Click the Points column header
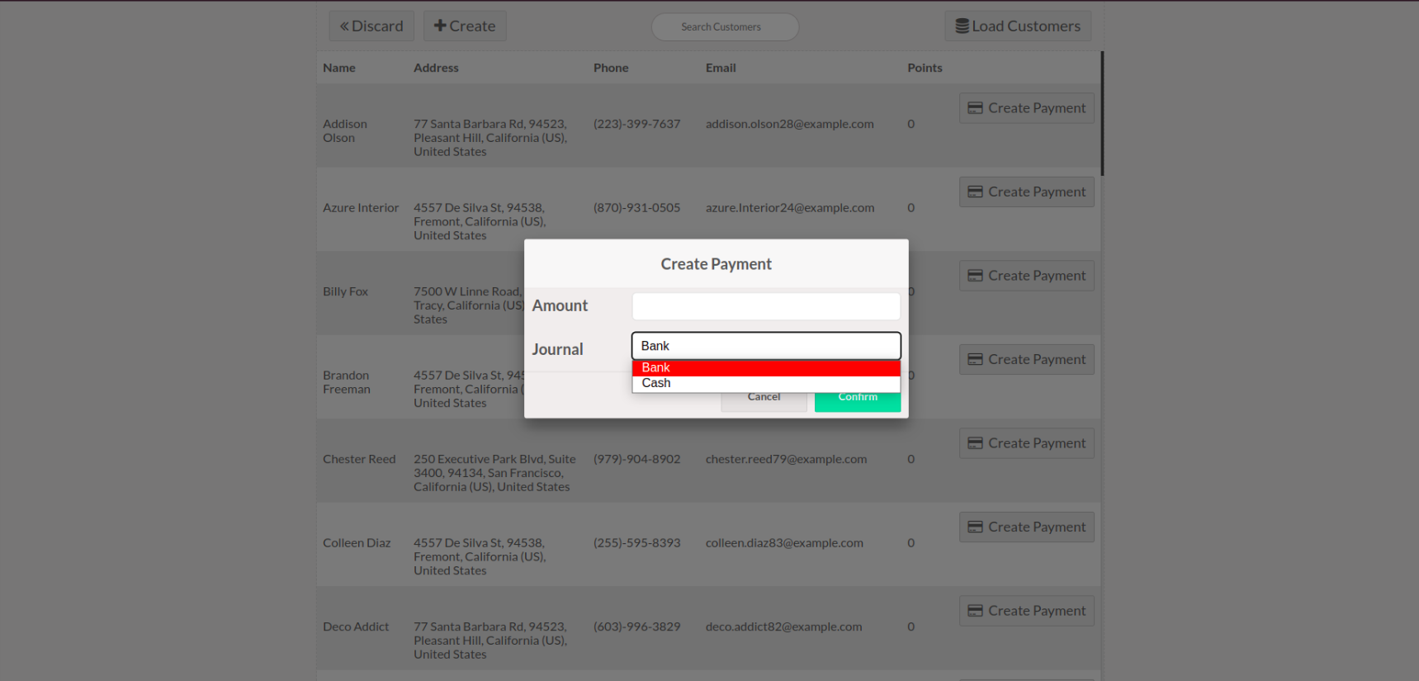This screenshot has width=1419, height=681. coord(925,68)
